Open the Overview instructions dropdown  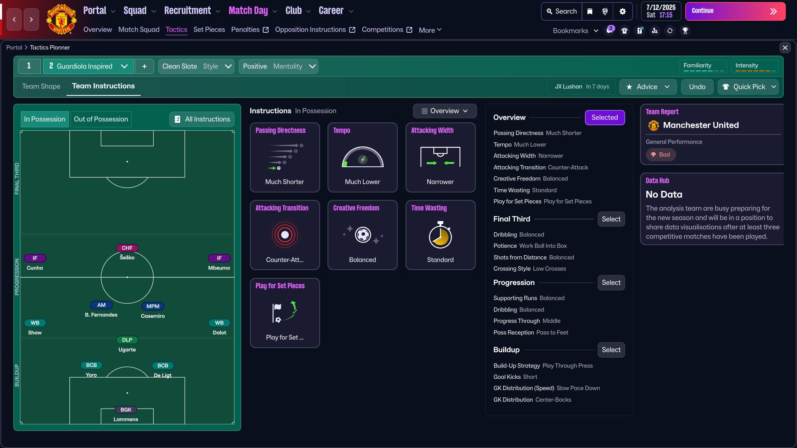click(x=444, y=111)
